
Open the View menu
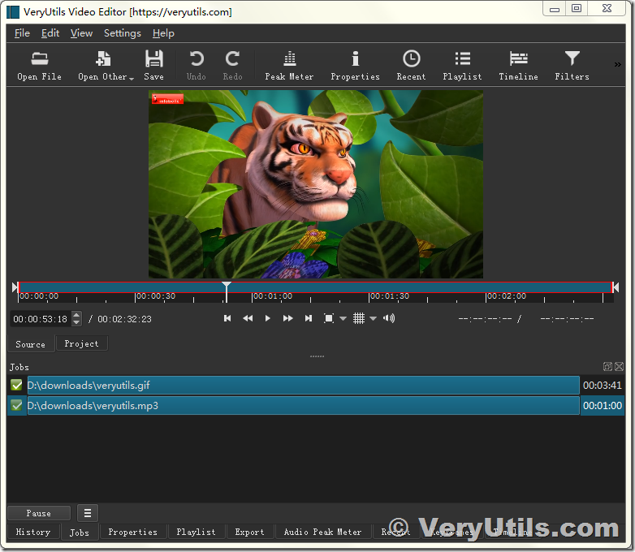coord(81,33)
